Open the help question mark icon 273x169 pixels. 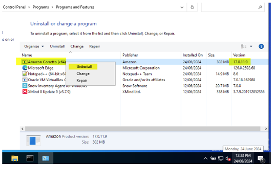click(261, 46)
